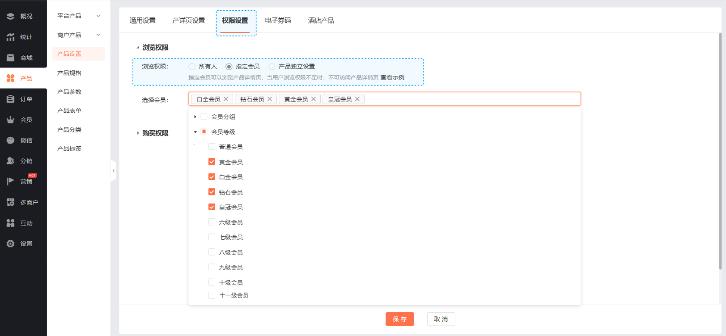Check the 六级会员 checkbox
This screenshot has height=336, width=726.
212,222
